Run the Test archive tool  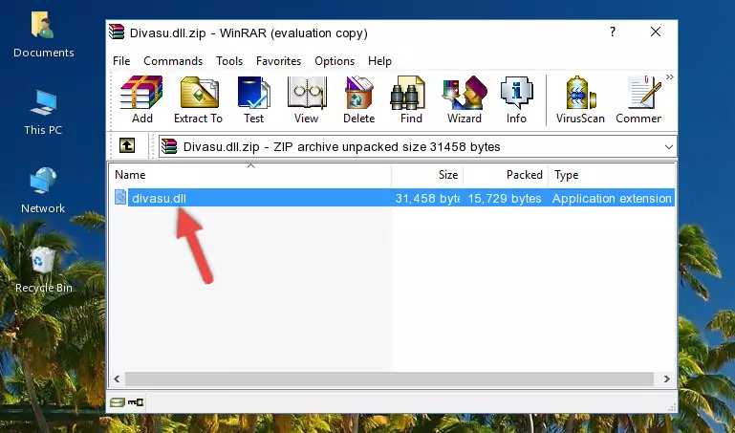point(253,99)
